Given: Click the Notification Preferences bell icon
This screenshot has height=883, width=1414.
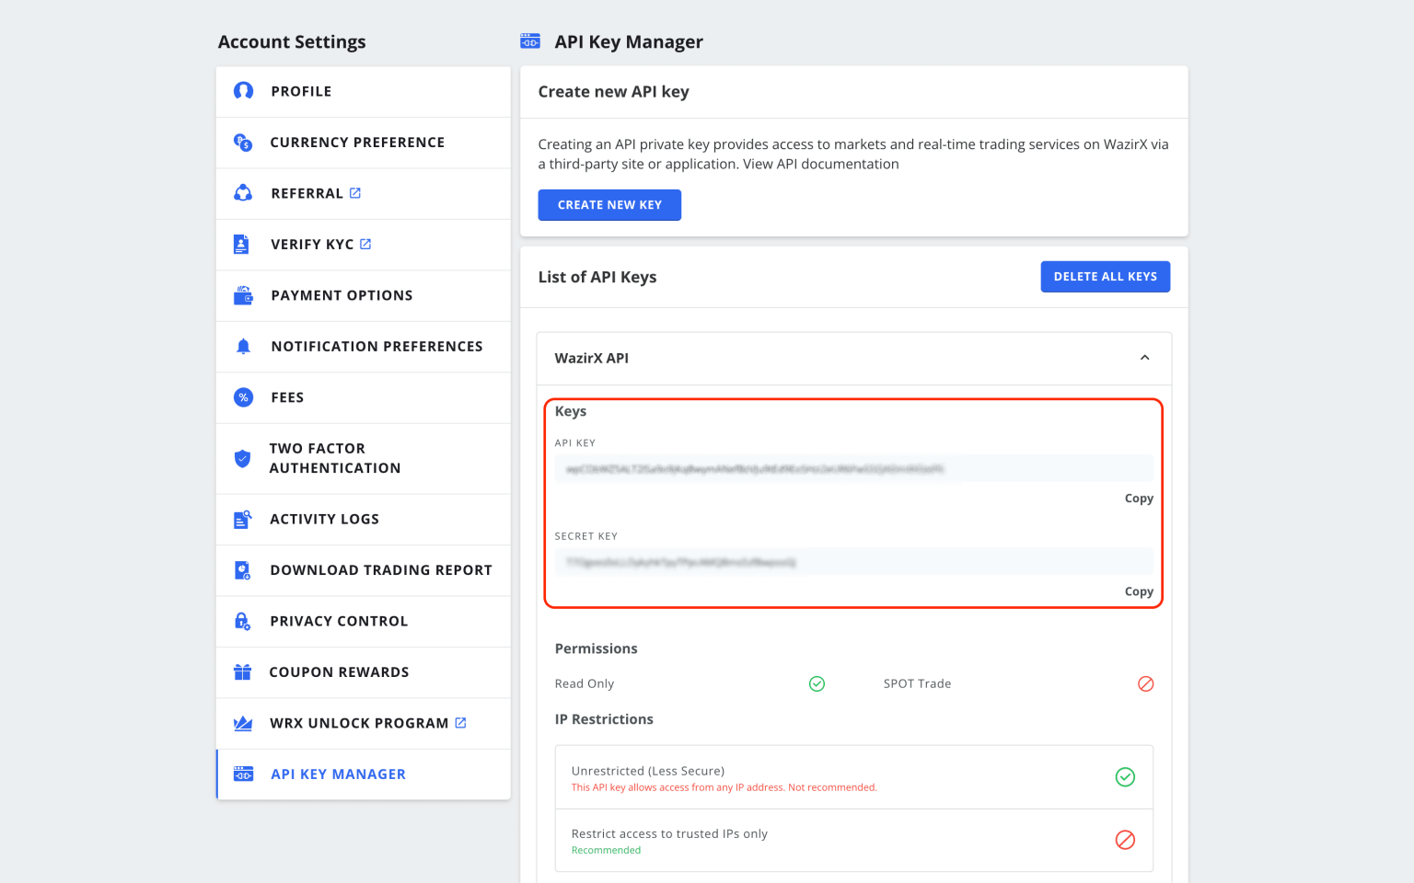Looking at the screenshot, I should [x=243, y=346].
